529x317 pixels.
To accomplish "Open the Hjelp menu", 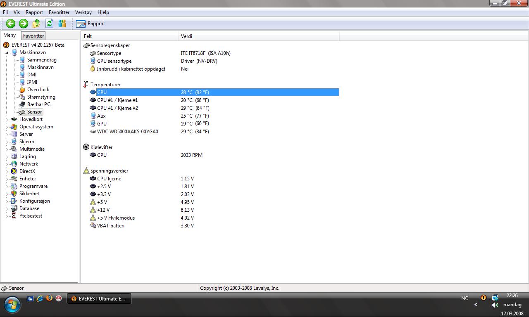I will pos(103,12).
